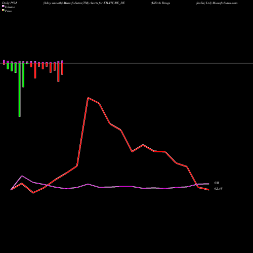This screenshot has width=253, height=253.
Task: Click the 'KILITC-RE_BE' chart title text
Action: pos(114,3)
